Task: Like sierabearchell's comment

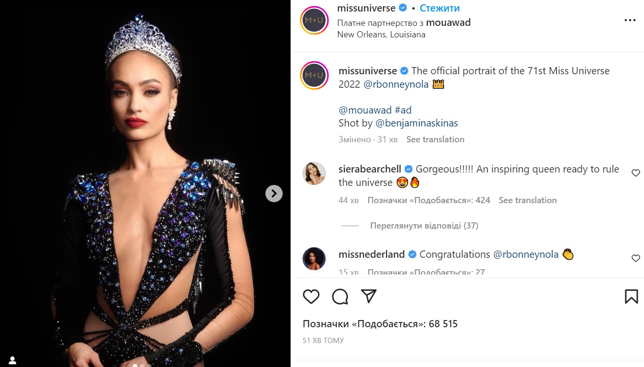Action: 636,173
